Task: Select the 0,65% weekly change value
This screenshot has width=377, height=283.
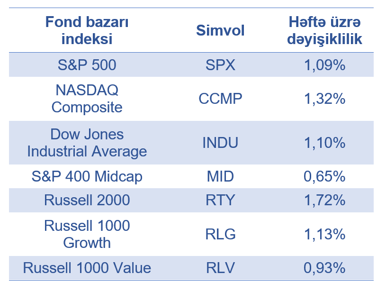Action: coord(324,177)
